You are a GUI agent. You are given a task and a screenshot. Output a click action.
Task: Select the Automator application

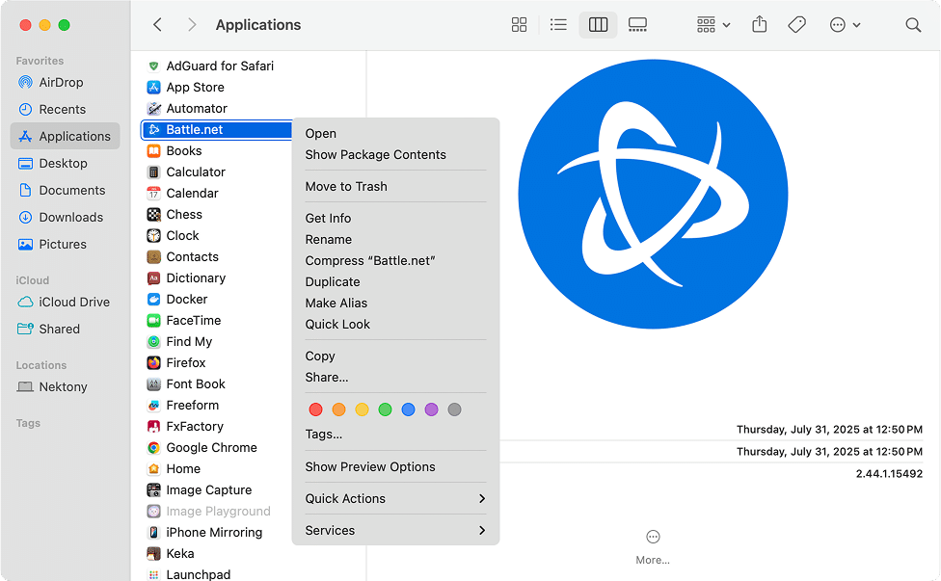187,109
